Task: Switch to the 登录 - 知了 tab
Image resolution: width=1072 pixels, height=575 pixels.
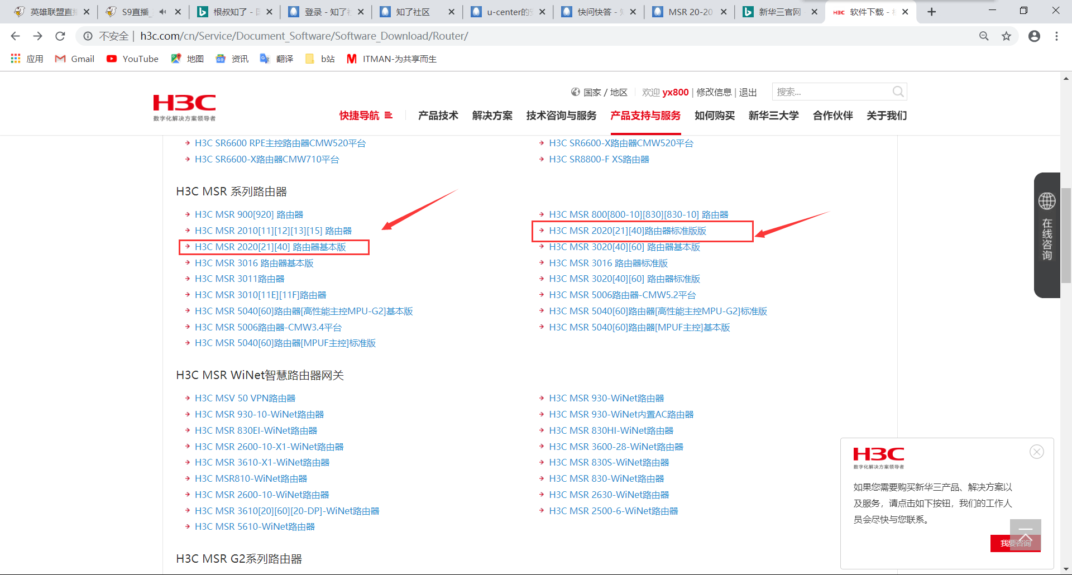Action: [324, 12]
